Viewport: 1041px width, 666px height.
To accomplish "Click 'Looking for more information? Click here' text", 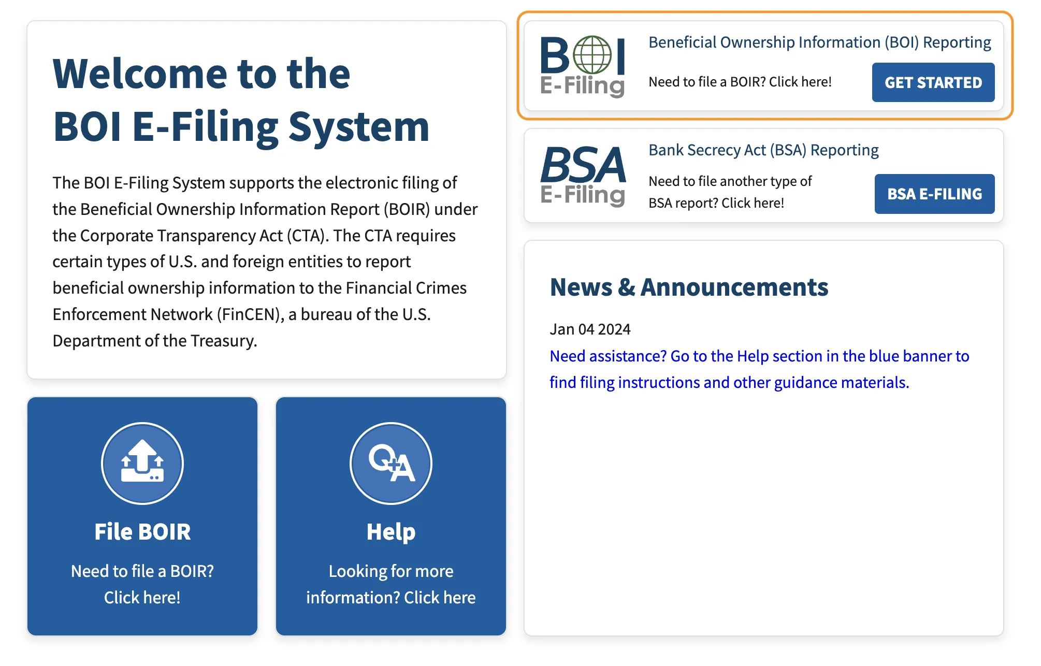I will point(391,584).
